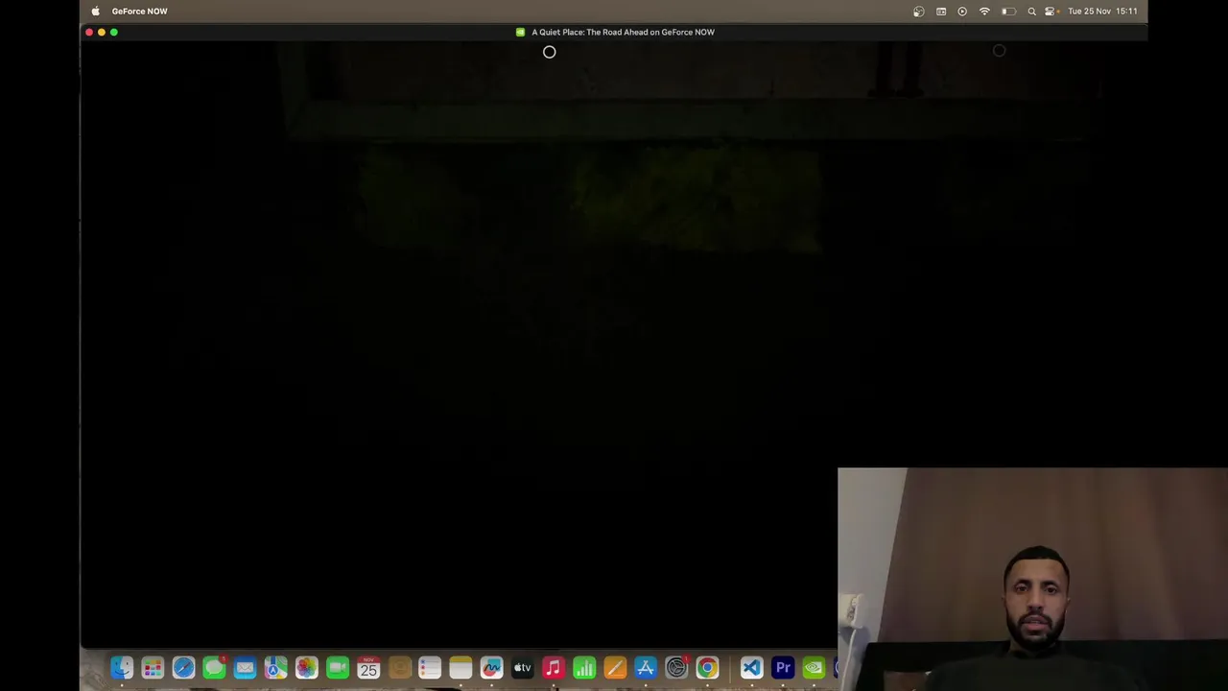Click the Now Playing menu bar icon
The image size is (1228, 691).
click(962, 12)
